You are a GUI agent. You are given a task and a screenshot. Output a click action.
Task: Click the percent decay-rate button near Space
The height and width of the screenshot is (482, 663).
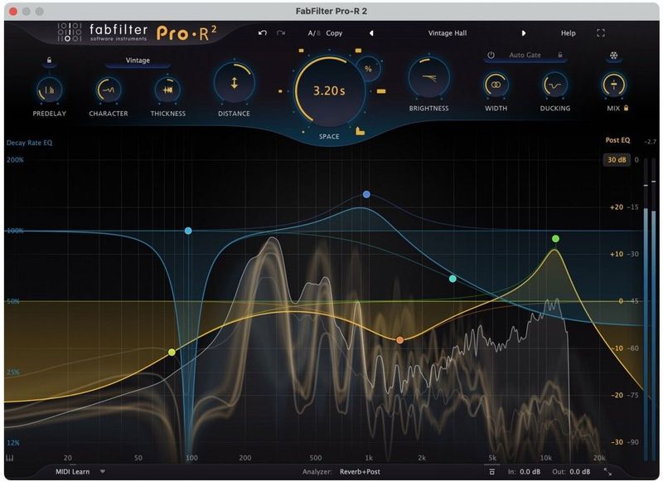[368, 69]
